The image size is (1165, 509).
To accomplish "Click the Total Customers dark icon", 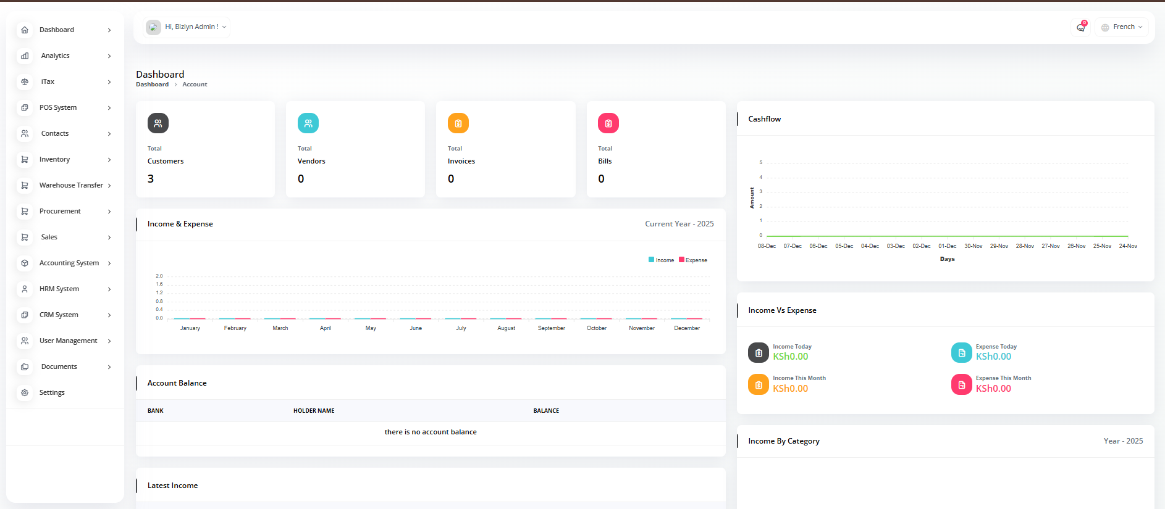I will (158, 123).
